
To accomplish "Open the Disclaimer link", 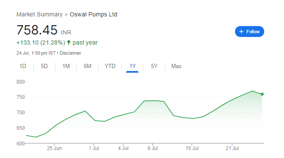I will click(70, 53).
